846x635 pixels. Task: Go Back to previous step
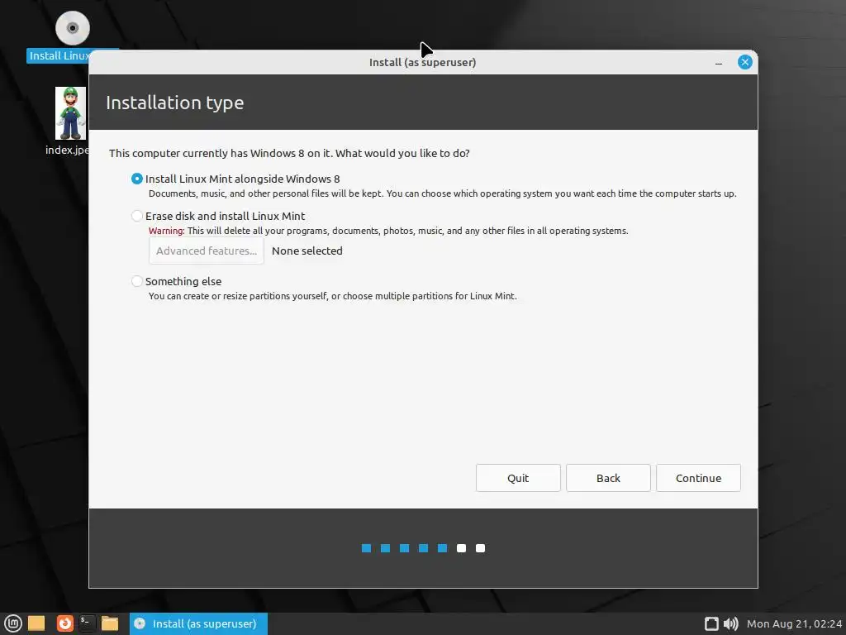coord(608,478)
